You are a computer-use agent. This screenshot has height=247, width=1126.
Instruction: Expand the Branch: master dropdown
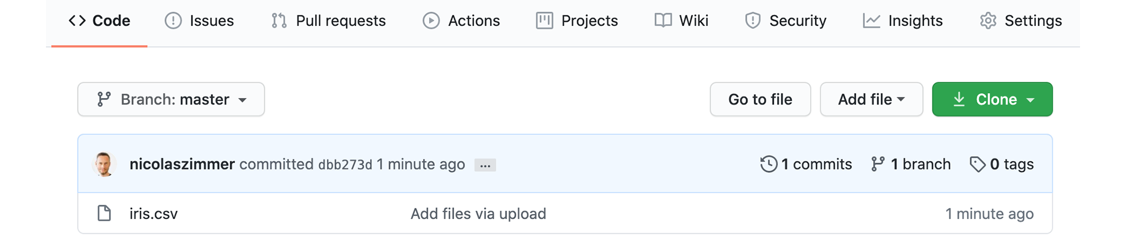click(x=171, y=99)
